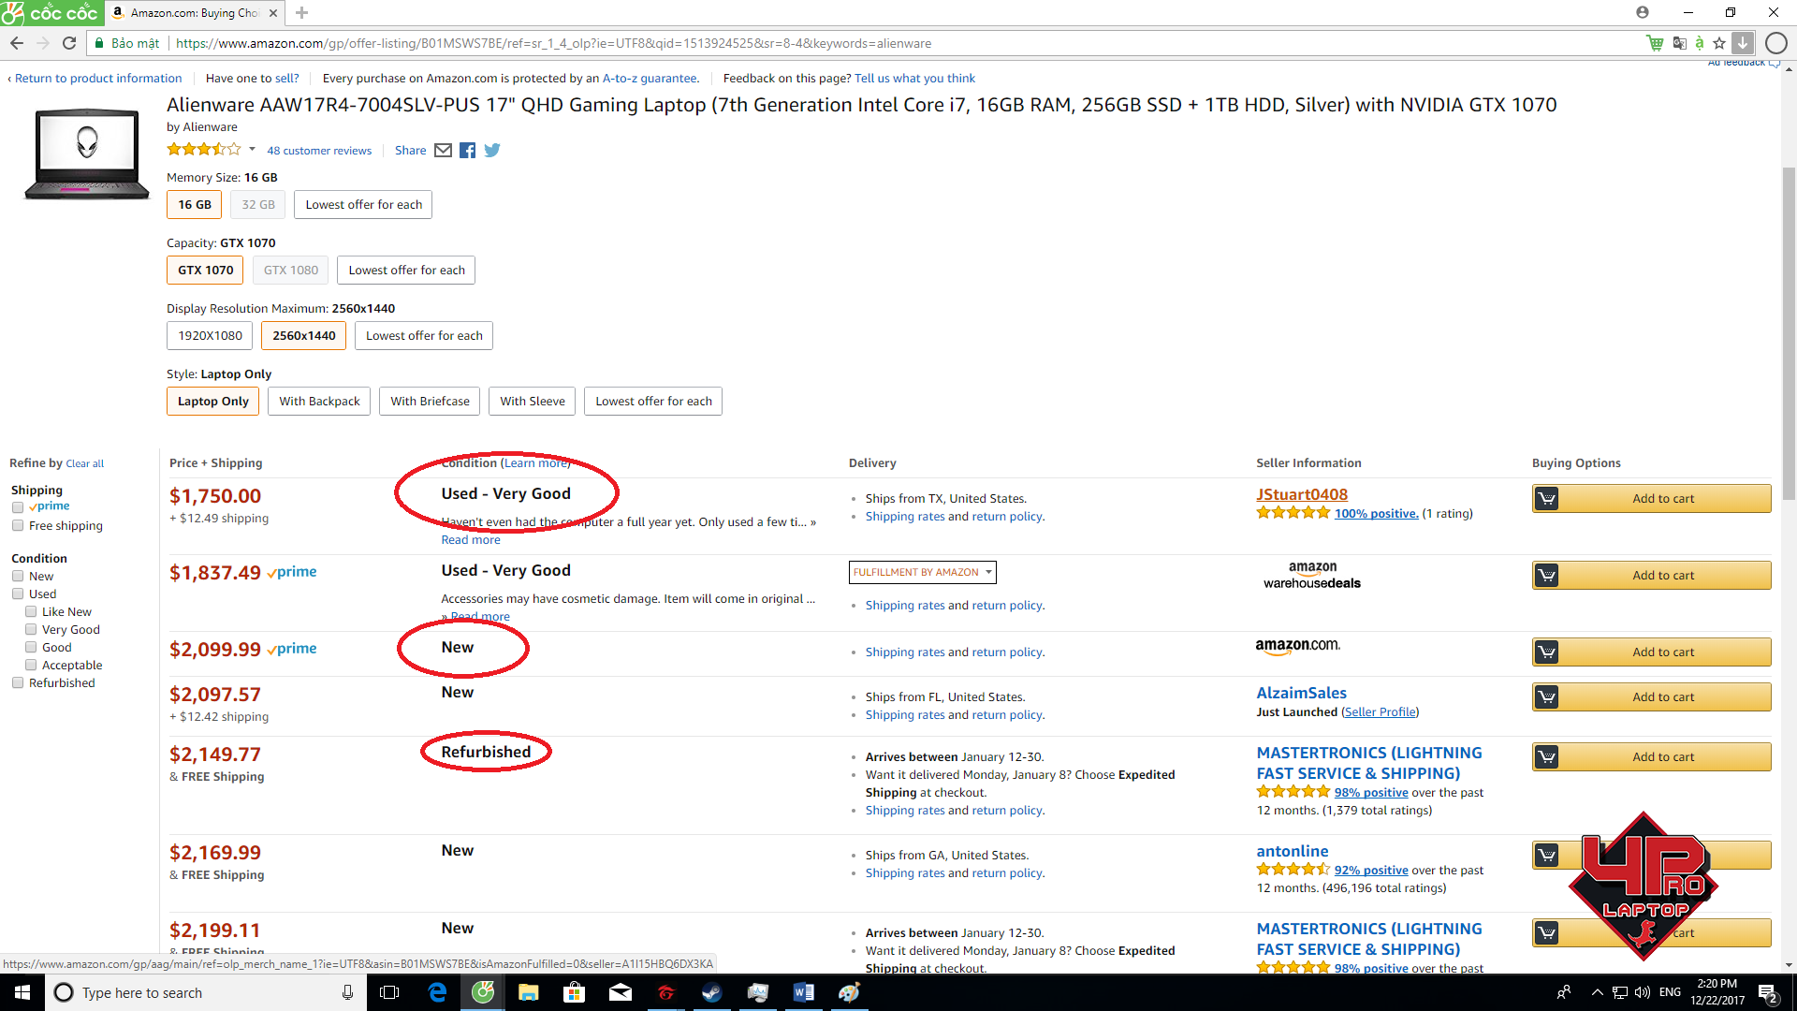Share product on Twitter bird icon
Viewport: 1797px width, 1011px height.
pyautogui.click(x=492, y=151)
